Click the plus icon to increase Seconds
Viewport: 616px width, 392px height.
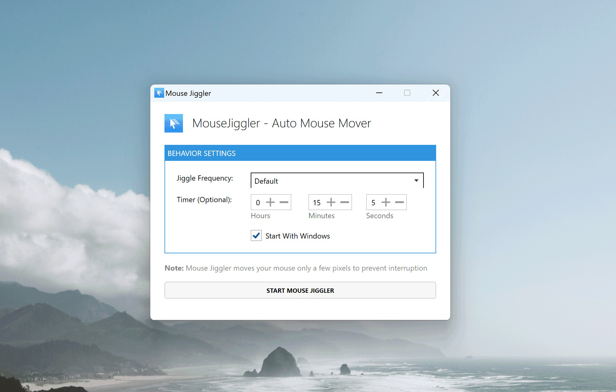point(386,202)
